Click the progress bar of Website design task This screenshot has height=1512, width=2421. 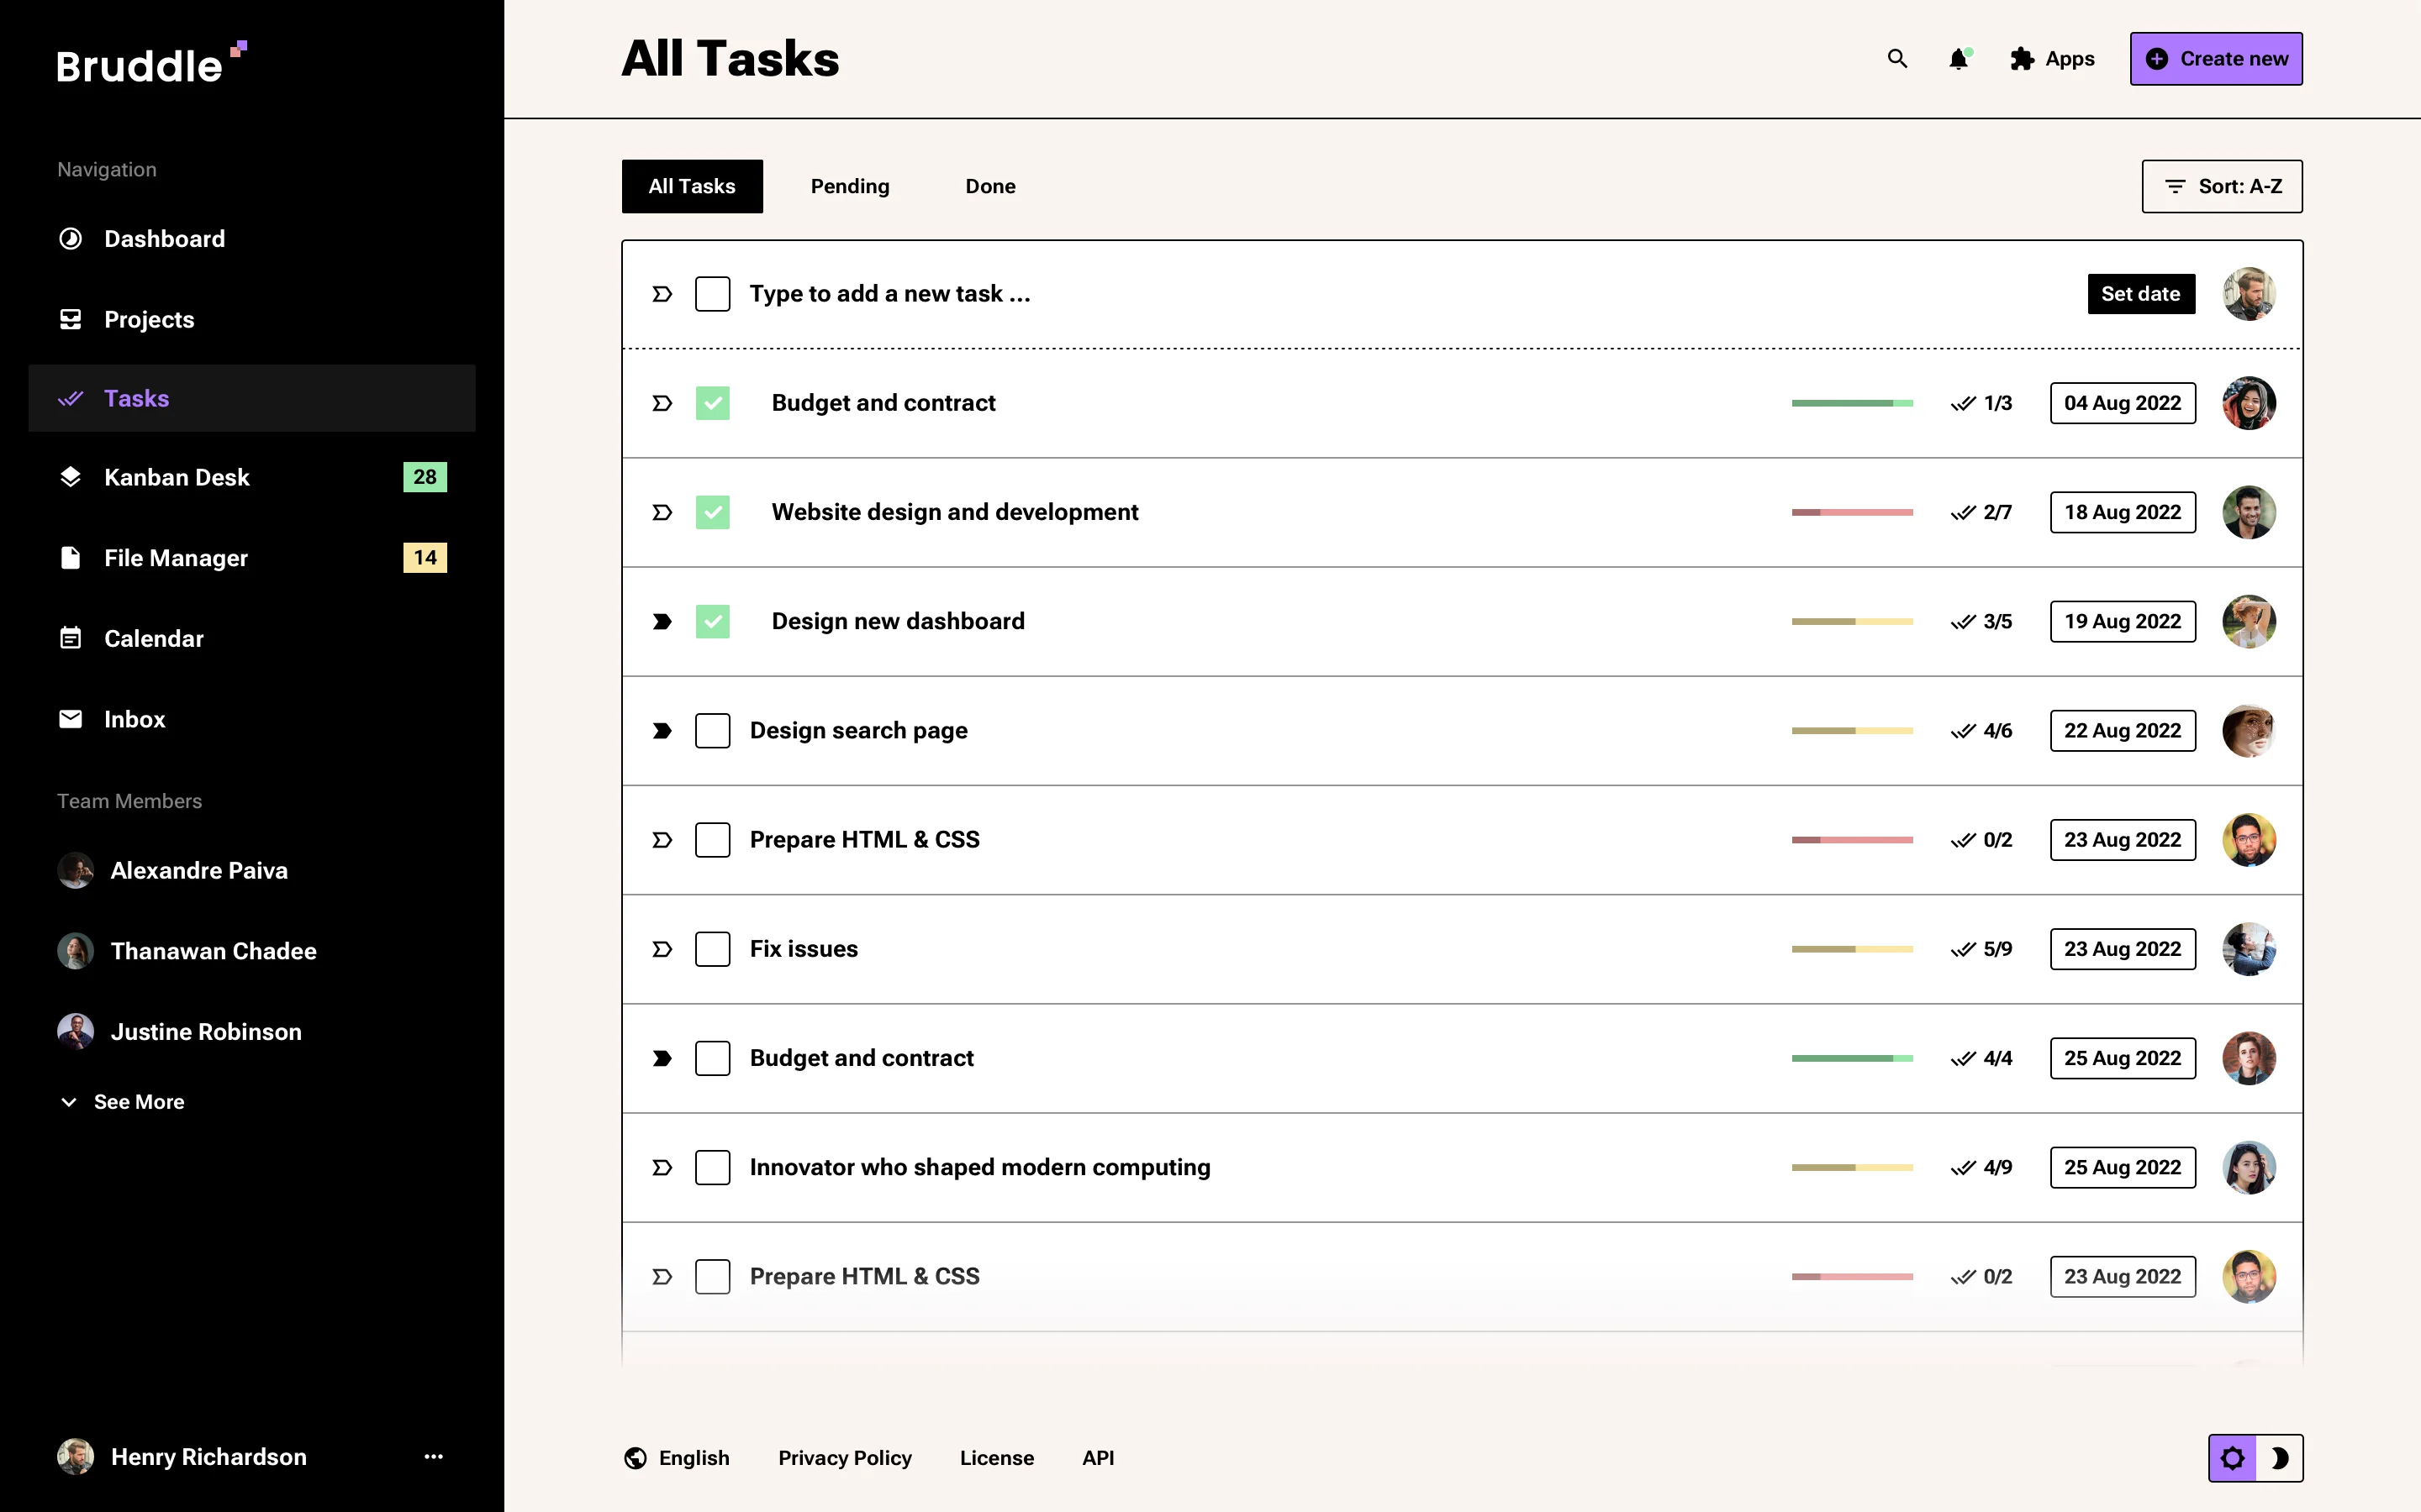click(x=1852, y=512)
